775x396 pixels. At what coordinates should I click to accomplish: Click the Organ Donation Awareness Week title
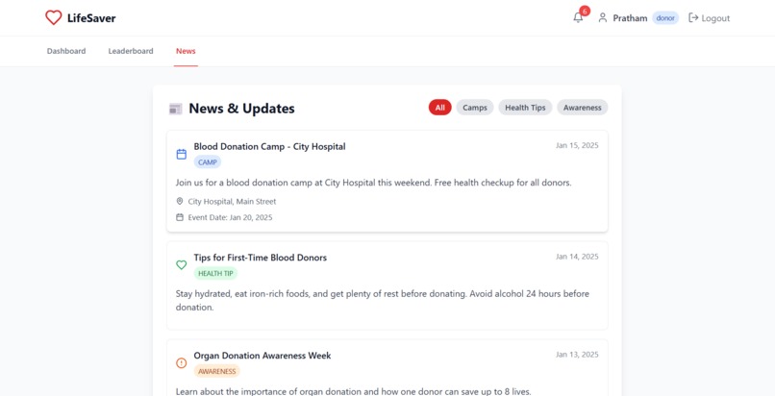point(262,356)
